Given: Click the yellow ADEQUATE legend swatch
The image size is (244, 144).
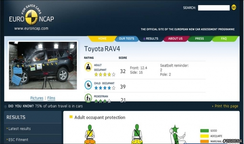Looking at the screenshot, I should [x=204, y=136].
